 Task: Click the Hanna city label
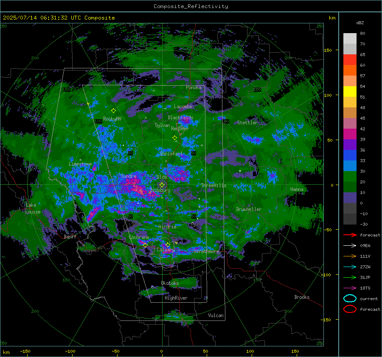click(297, 189)
